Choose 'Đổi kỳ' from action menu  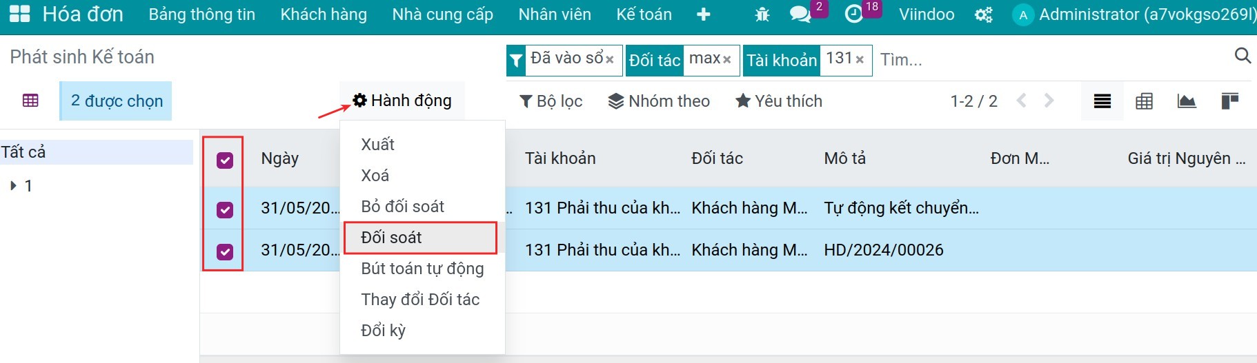point(422,330)
